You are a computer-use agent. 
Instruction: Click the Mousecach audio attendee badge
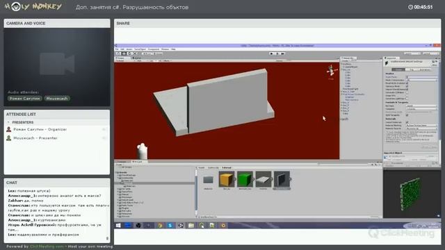click(57, 99)
